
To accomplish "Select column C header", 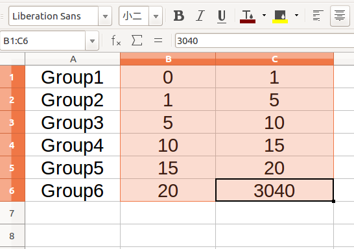I will [x=274, y=59].
